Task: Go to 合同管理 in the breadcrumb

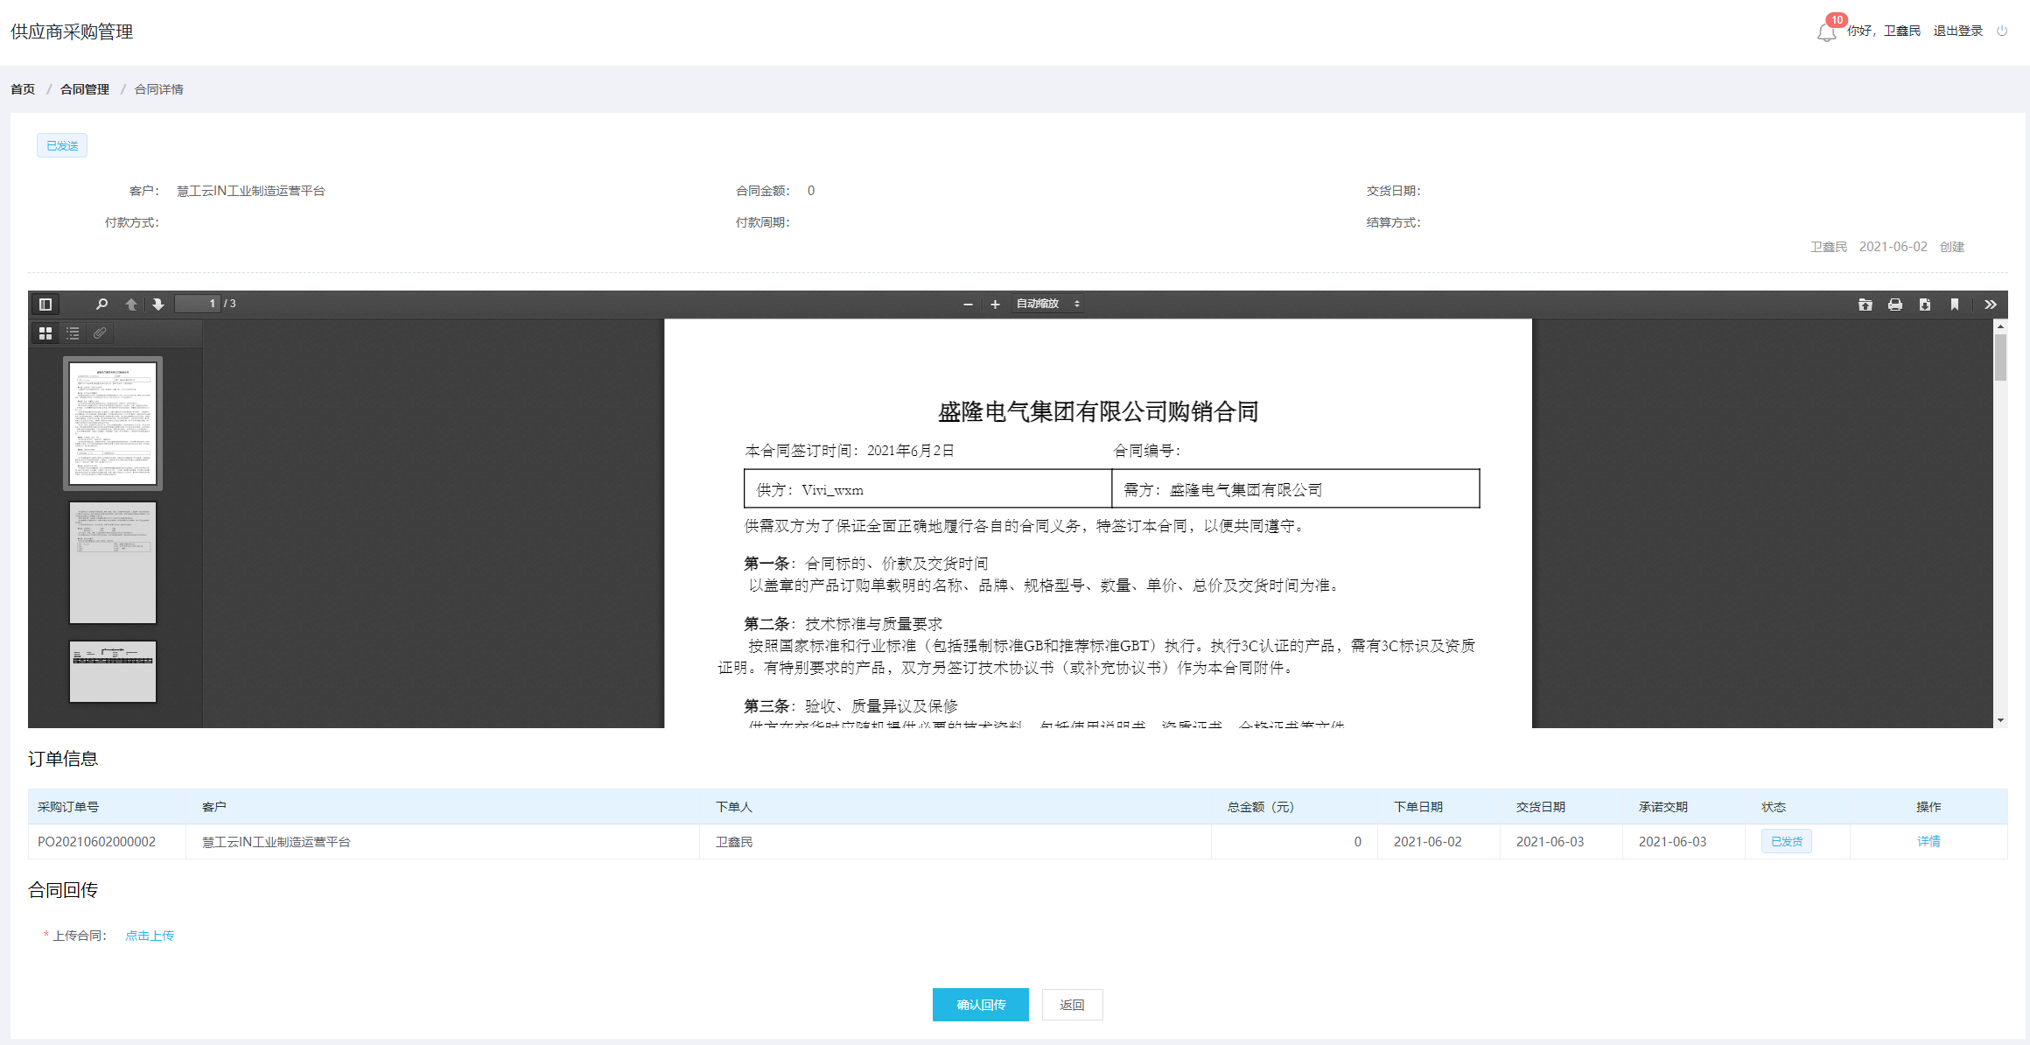Action: [85, 89]
